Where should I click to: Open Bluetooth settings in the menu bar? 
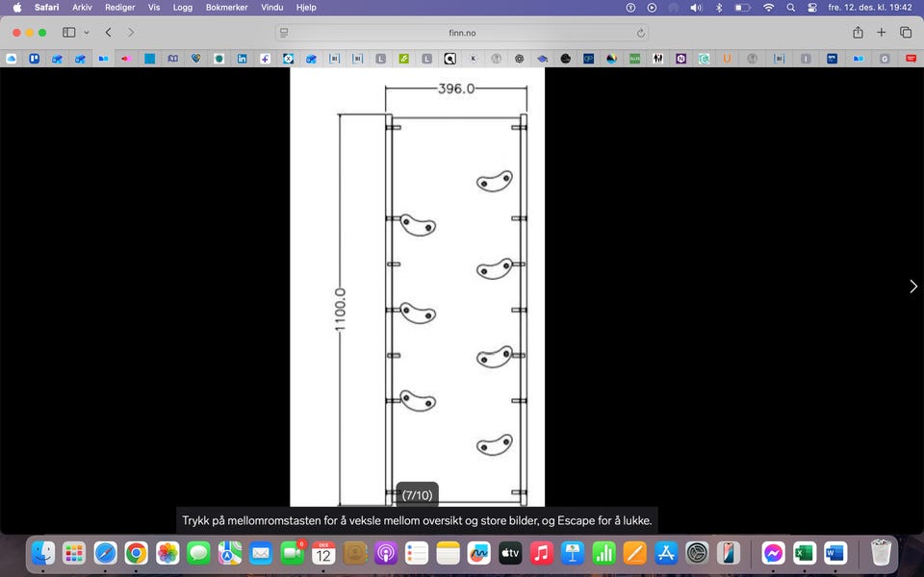coord(719,8)
